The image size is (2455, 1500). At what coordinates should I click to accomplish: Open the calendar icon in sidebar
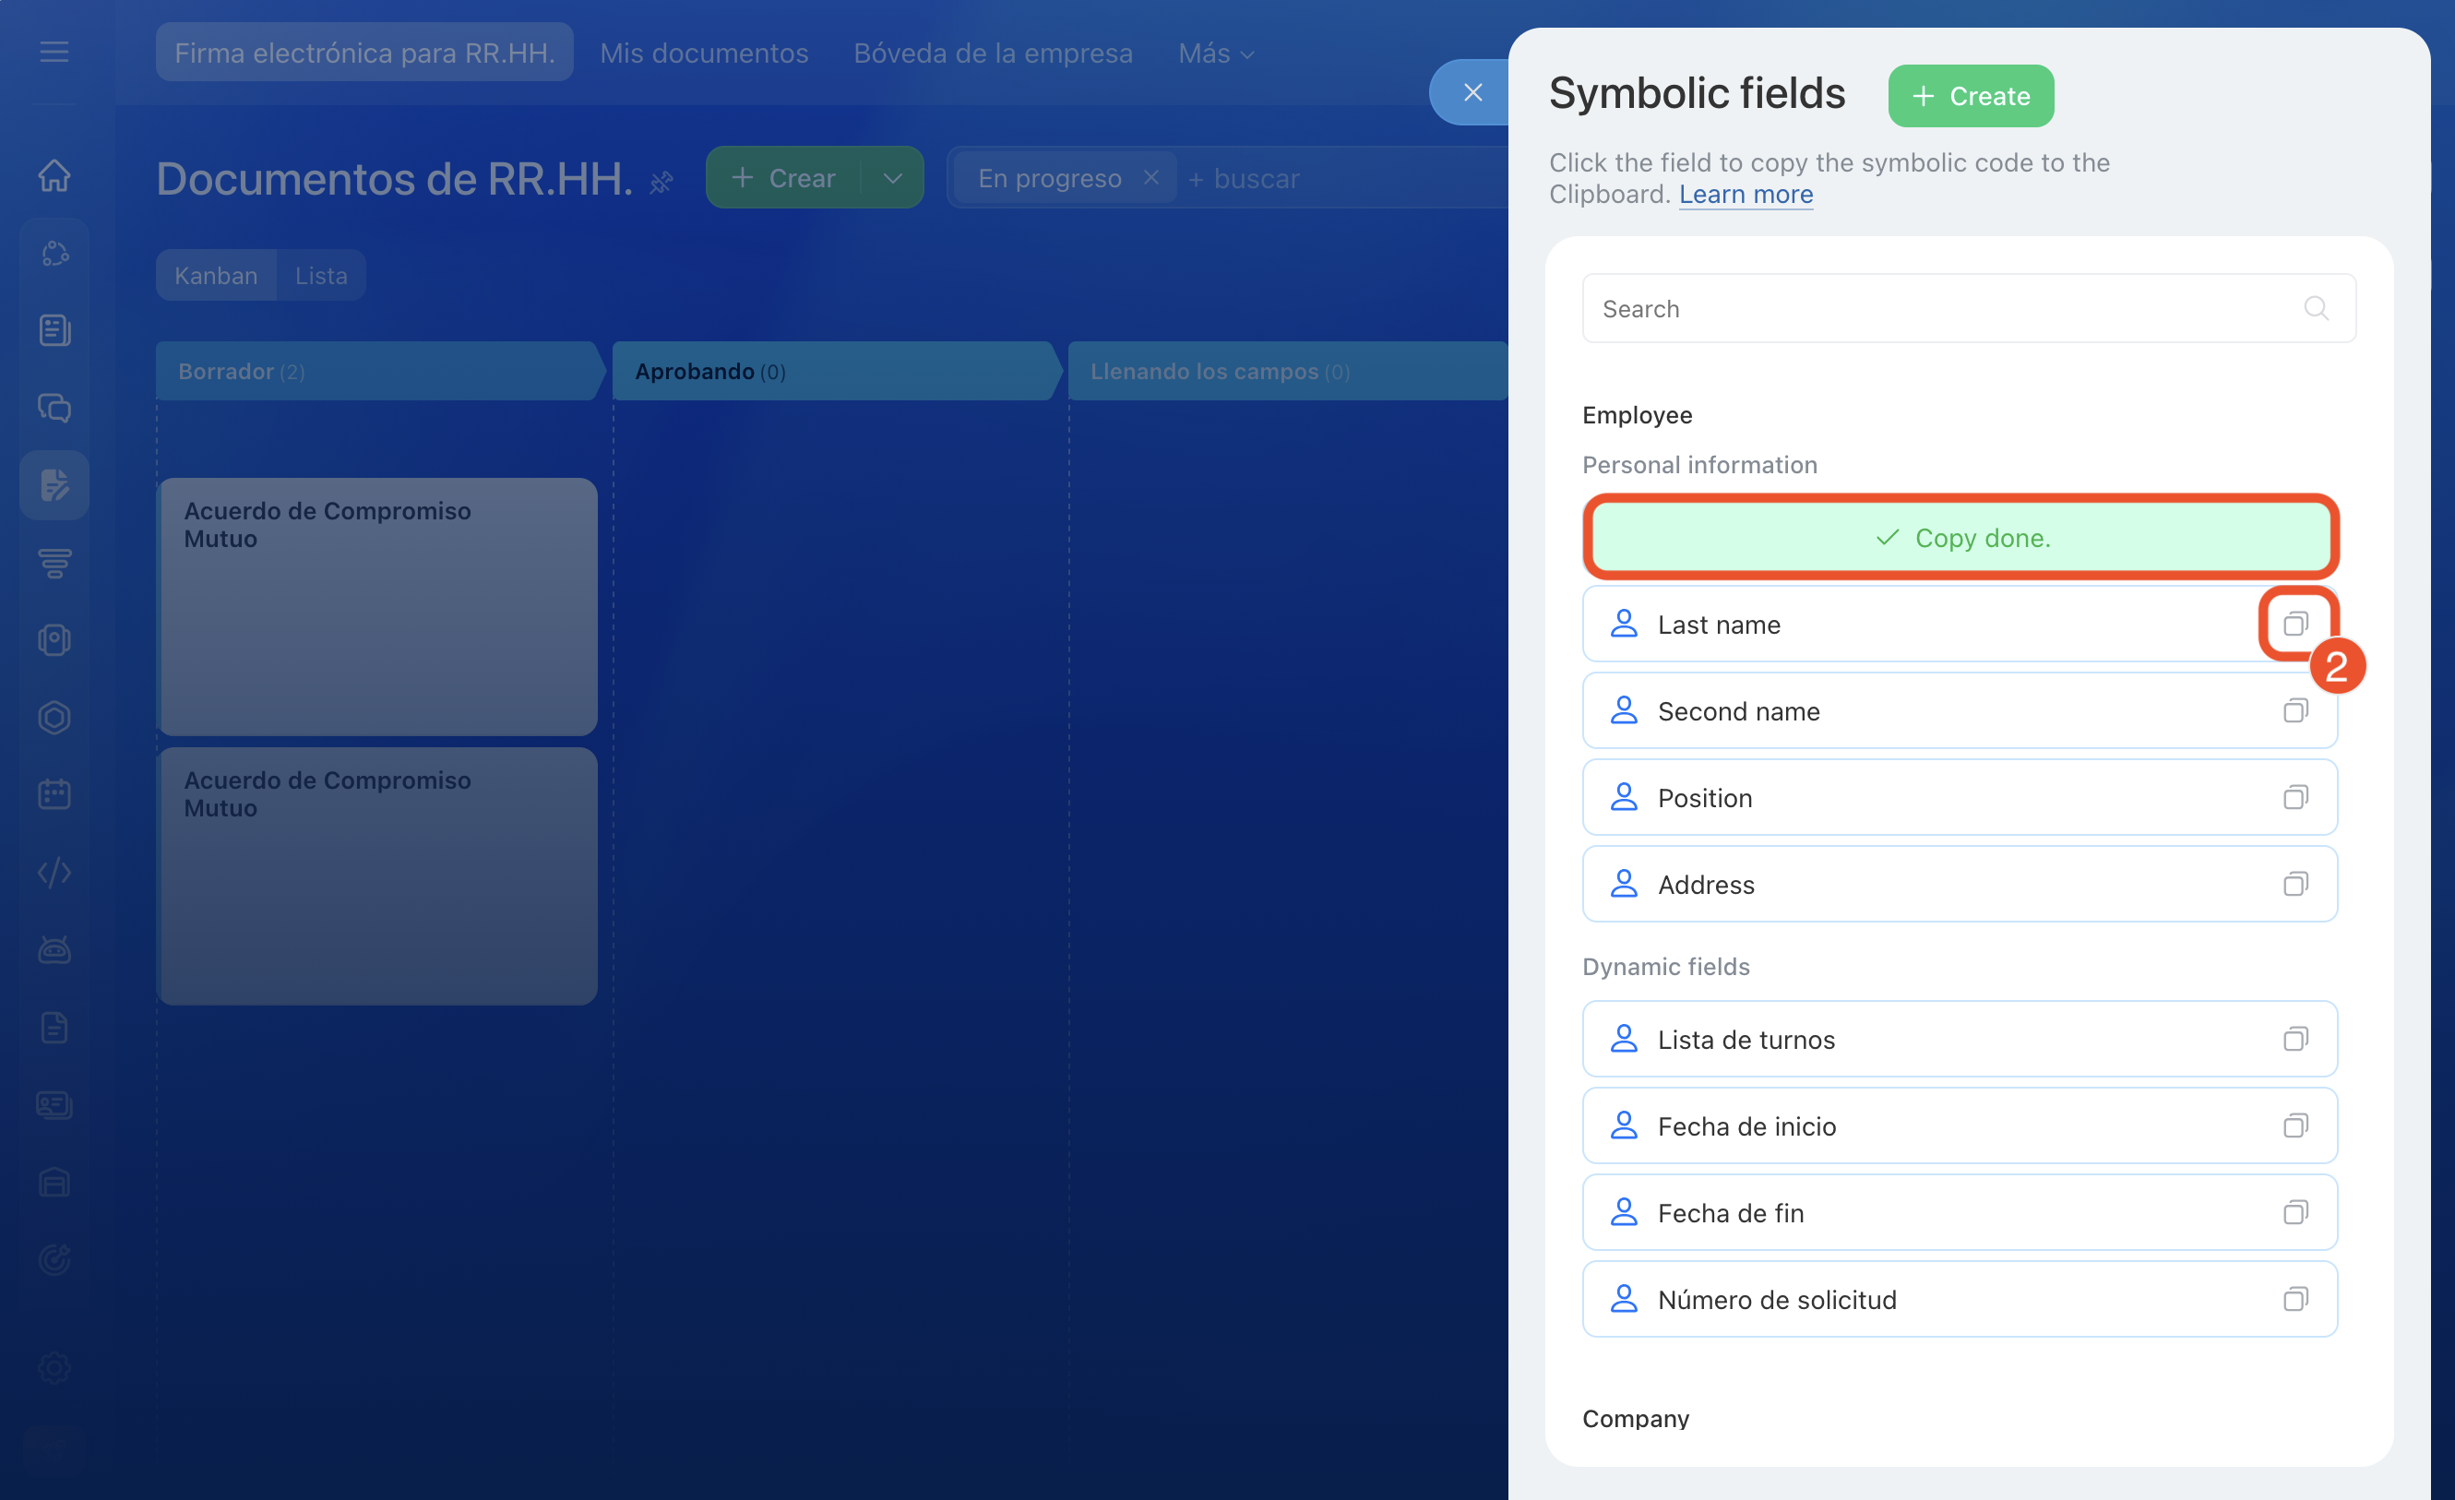click(x=54, y=795)
